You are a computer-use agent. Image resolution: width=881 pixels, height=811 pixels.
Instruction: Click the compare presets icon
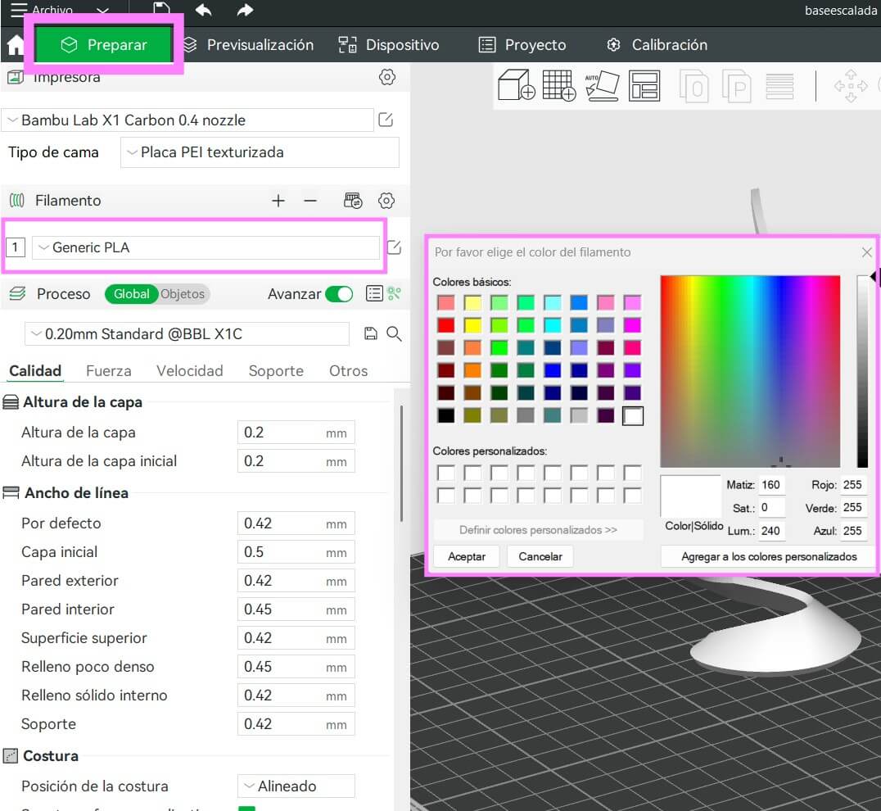[x=395, y=293]
